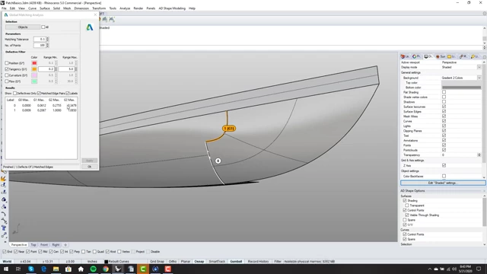Open Task View in the taskbar
Viewport: 487px width, 274px height.
click(x=18, y=269)
